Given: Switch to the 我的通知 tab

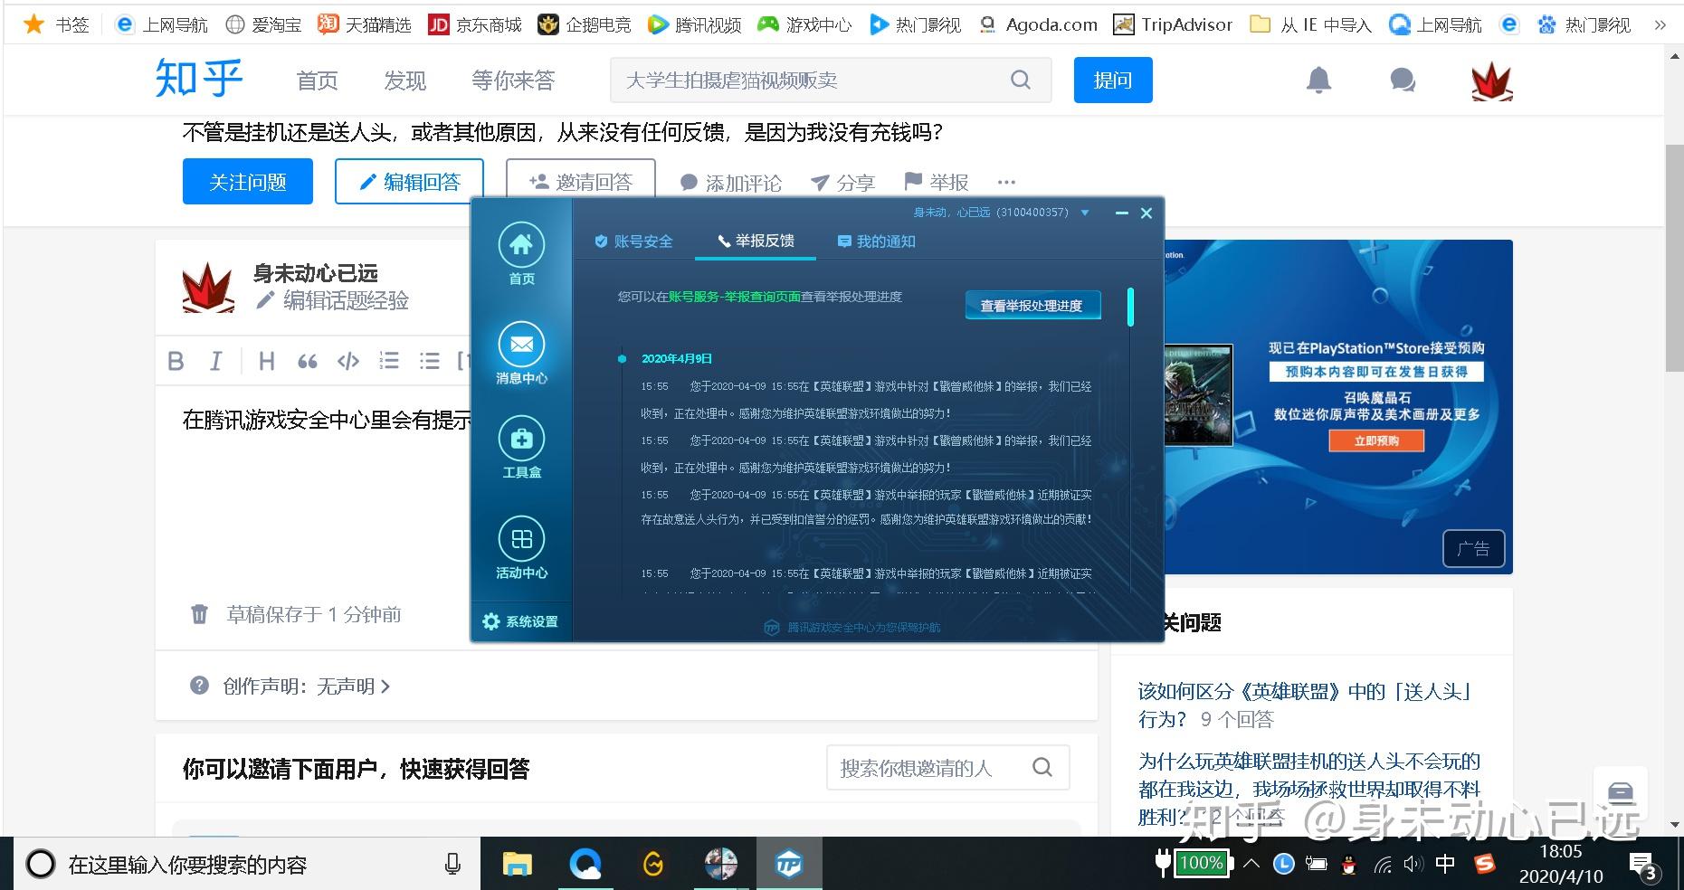Looking at the screenshot, I should [876, 241].
